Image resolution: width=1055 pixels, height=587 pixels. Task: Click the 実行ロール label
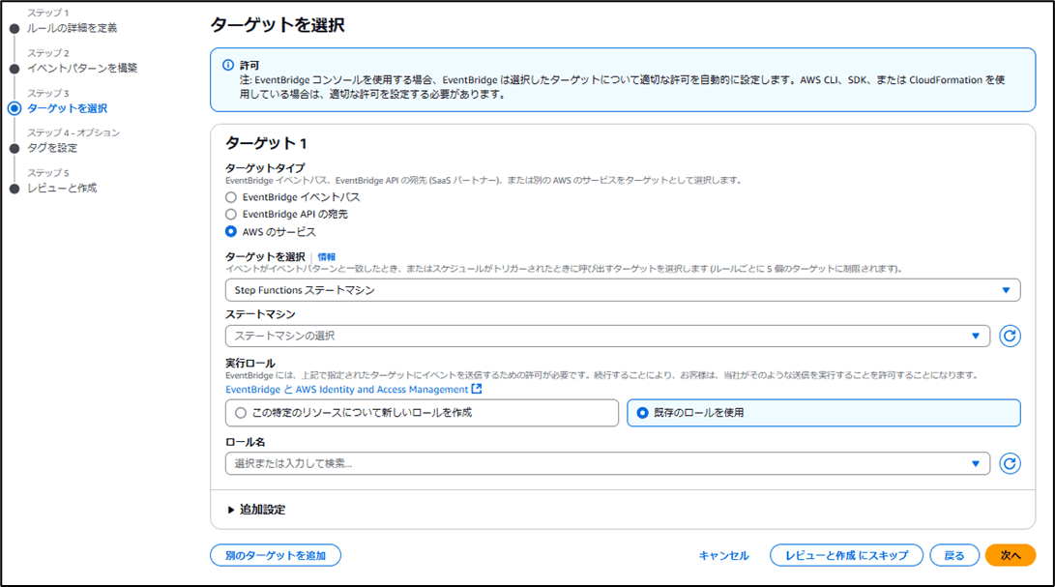[x=250, y=363]
